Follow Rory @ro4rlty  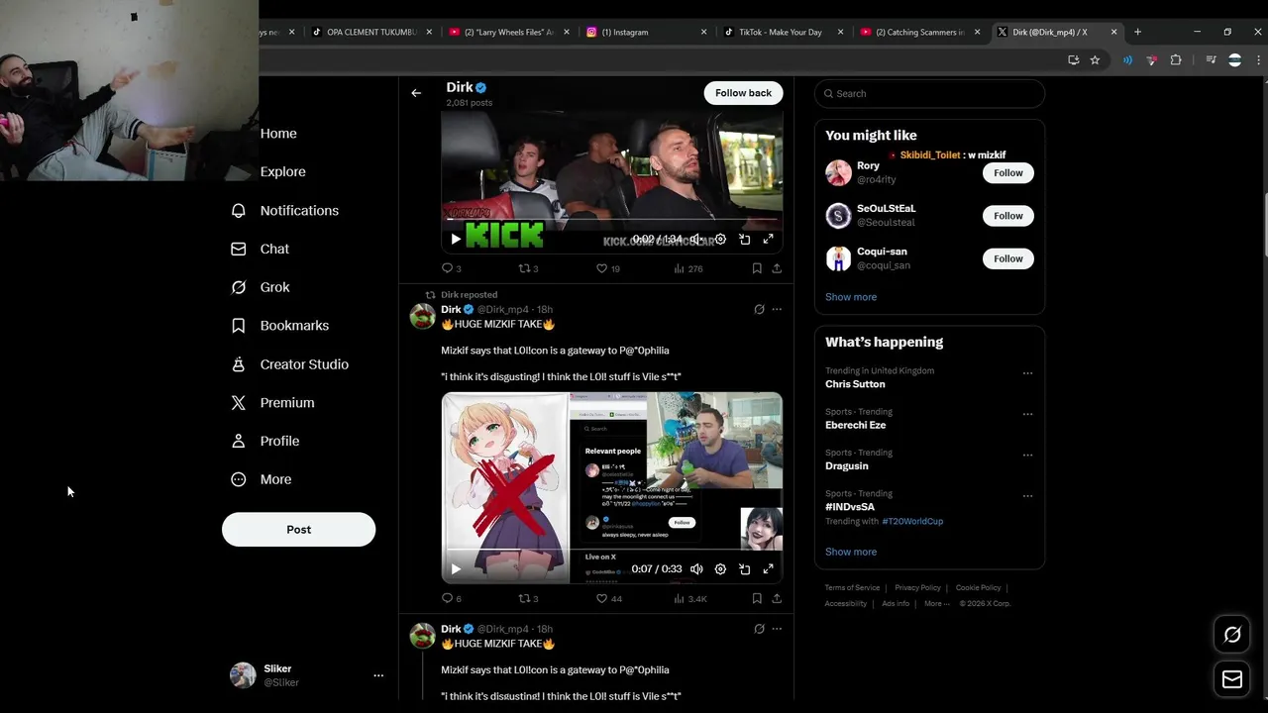click(x=1007, y=173)
